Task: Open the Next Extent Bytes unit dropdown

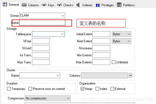Action: tap(122, 41)
